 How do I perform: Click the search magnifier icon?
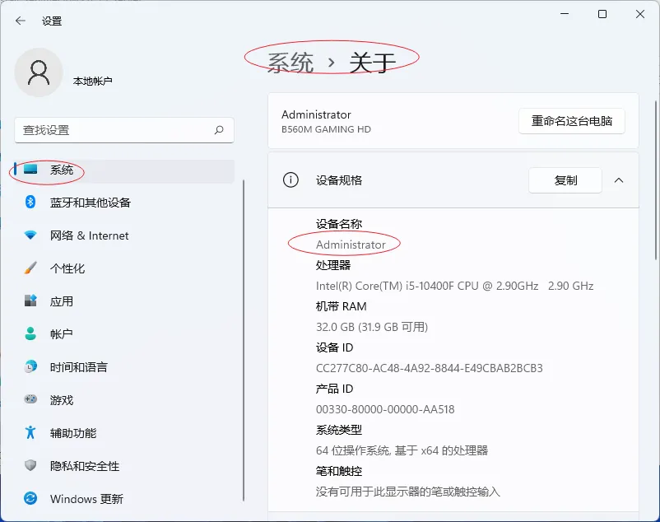[x=219, y=129]
